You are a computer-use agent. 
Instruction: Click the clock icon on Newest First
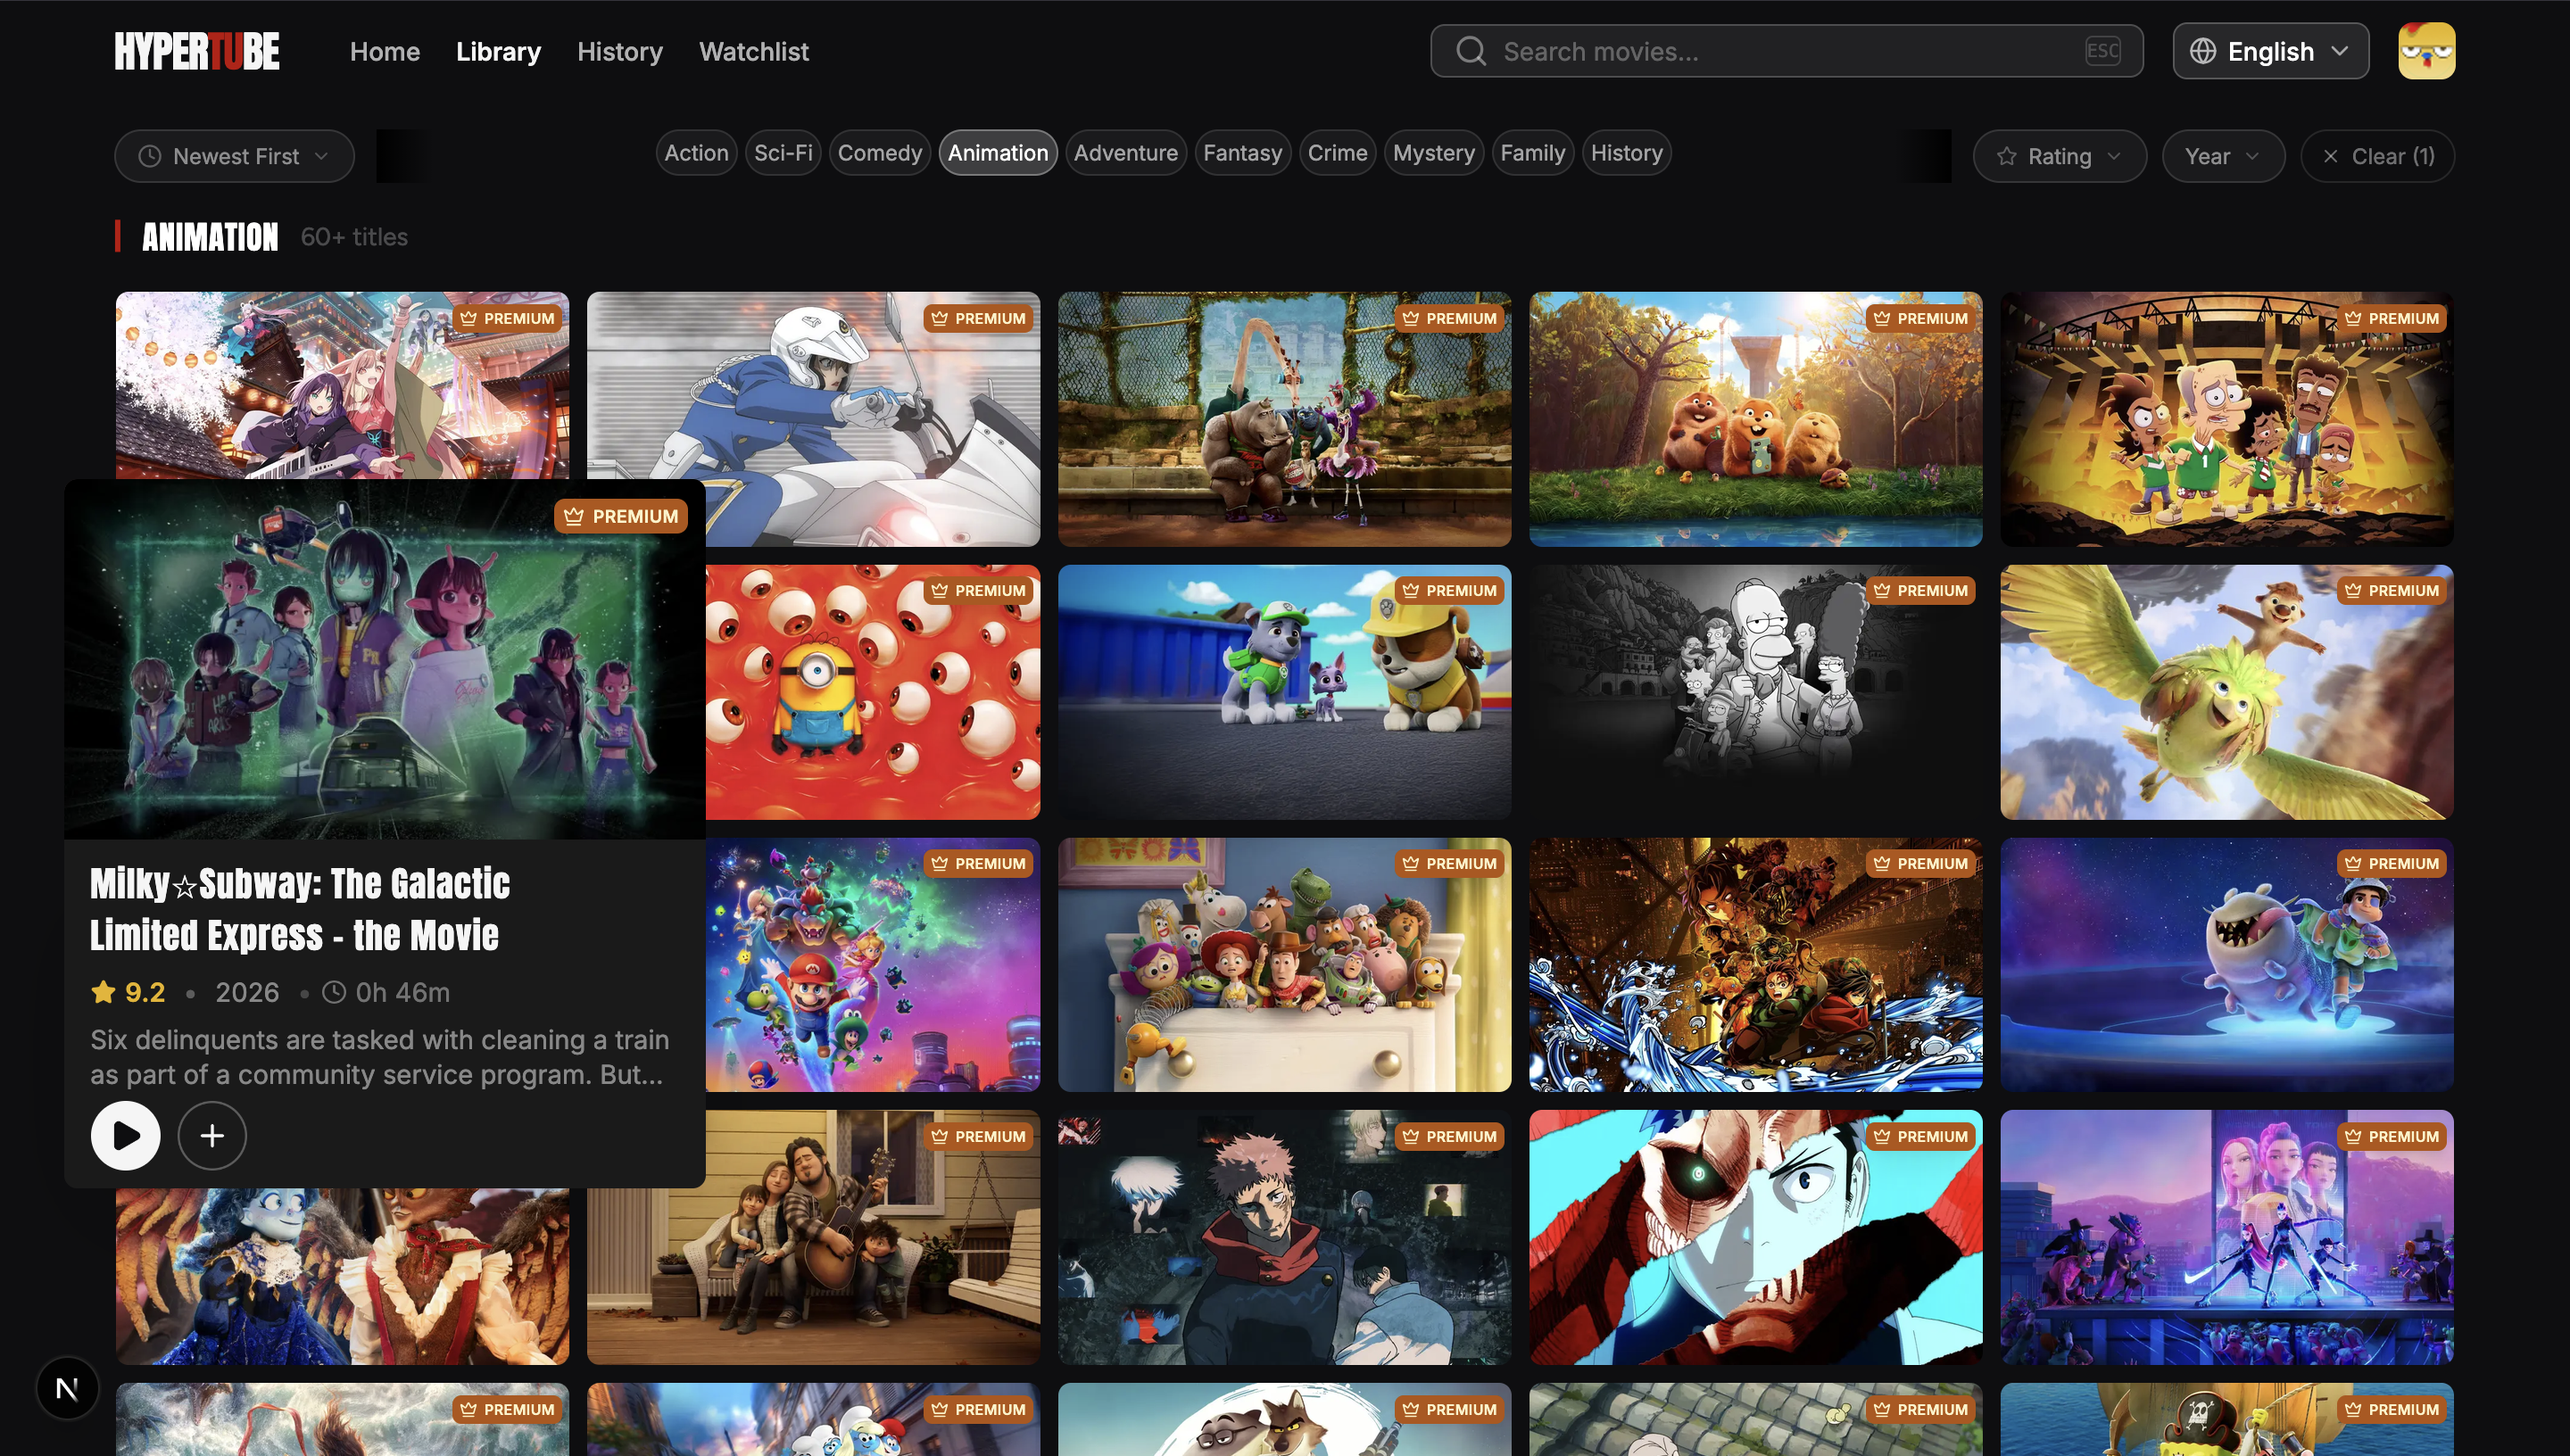click(149, 156)
